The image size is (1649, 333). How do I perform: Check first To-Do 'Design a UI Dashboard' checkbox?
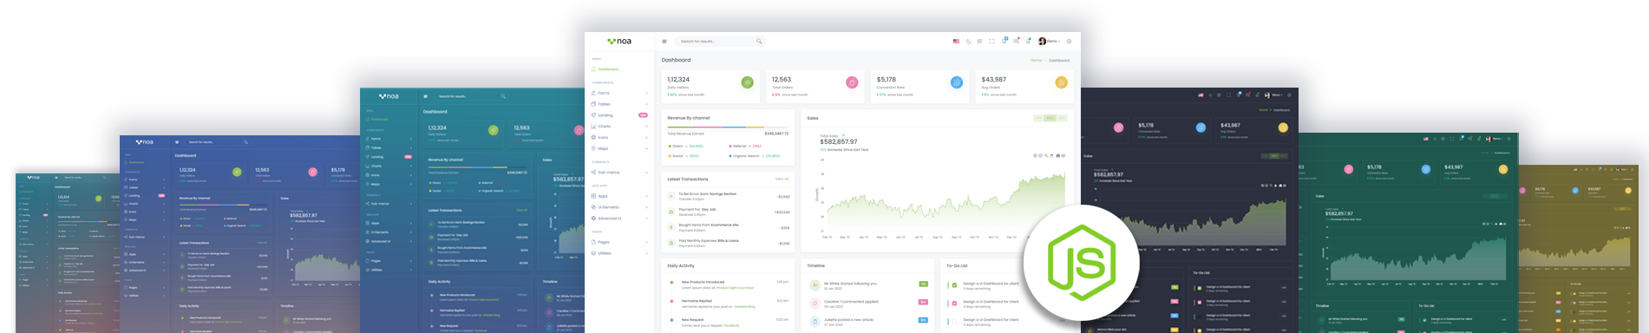coord(955,284)
